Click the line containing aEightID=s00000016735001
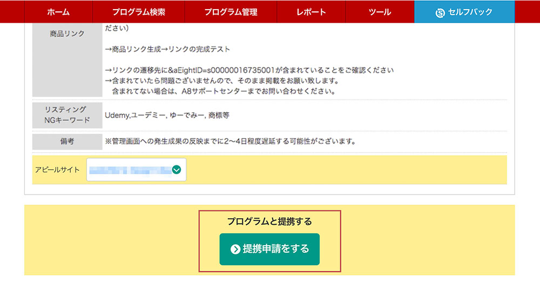This screenshot has height=284, width=540. click(x=249, y=71)
